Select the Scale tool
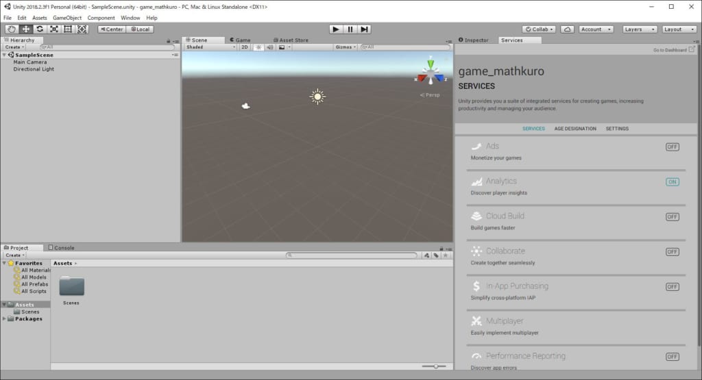This screenshot has width=702, height=380. (x=53, y=29)
